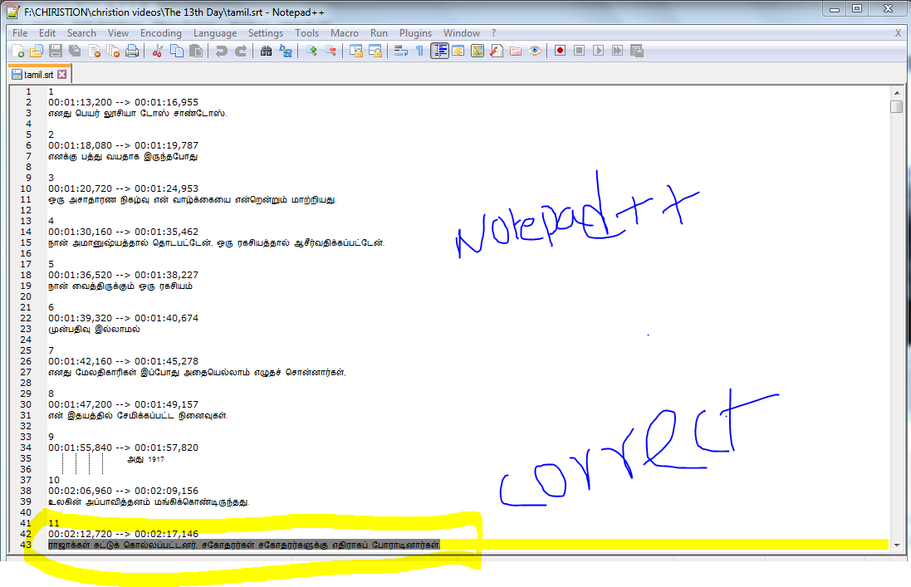The height and width of the screenshot is (587, 911).
Task: Open the Macro menu
Action: [x=345, y=33]
